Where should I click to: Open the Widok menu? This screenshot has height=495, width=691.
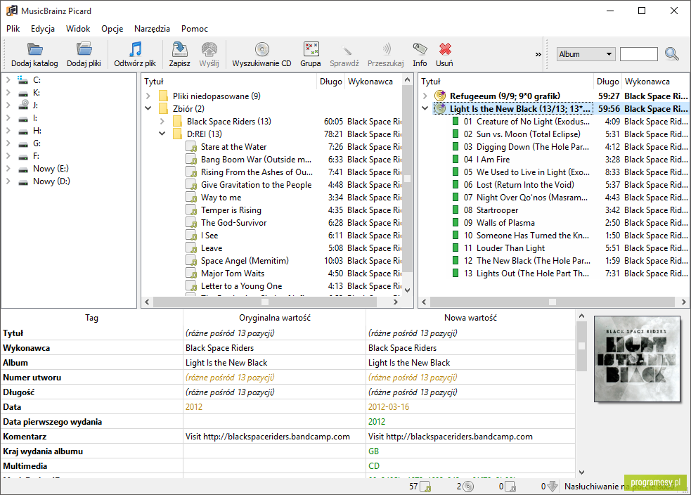[x=78, y=29]
